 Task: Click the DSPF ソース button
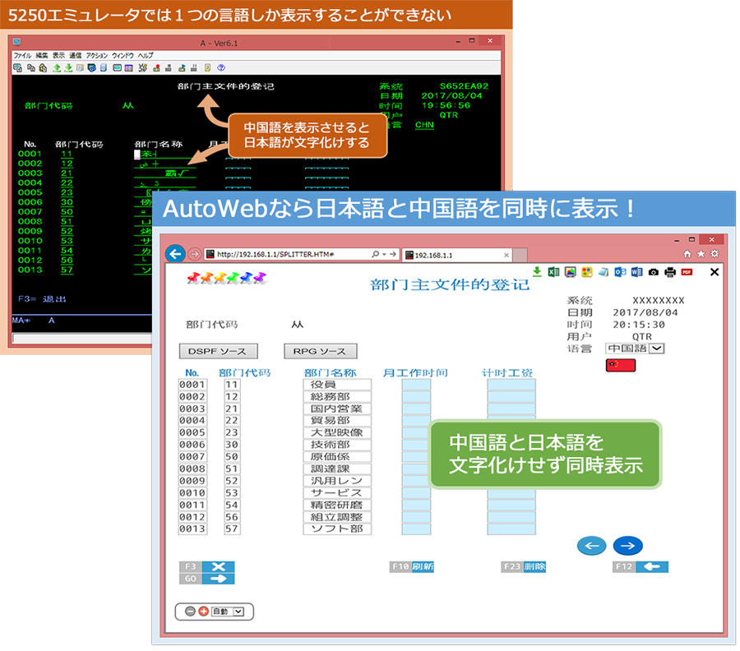219,352
